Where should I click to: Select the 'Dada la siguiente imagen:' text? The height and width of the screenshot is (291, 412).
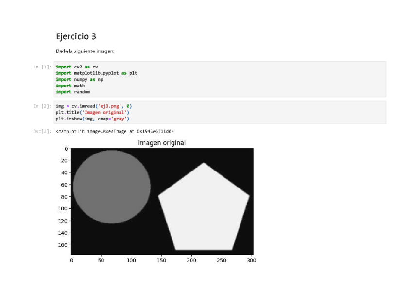point(85,51)
